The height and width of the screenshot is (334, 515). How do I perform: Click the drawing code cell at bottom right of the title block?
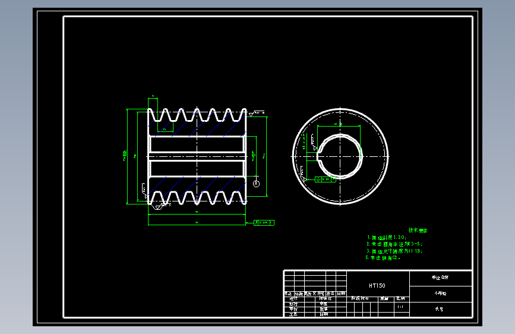(x=440, y=310)
